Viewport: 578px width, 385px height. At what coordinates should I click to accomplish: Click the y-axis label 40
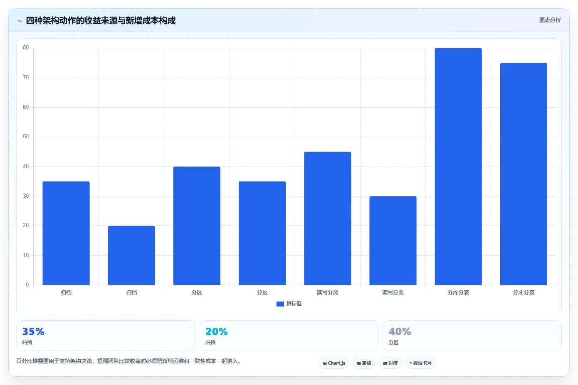click(26, 167)
